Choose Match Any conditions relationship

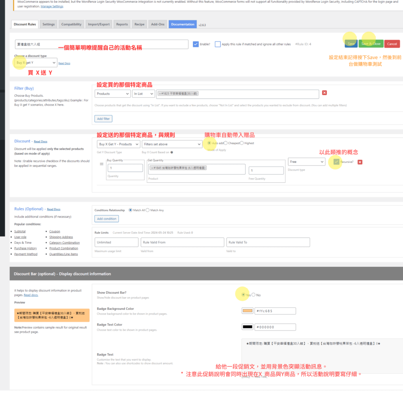pos(148,210)
